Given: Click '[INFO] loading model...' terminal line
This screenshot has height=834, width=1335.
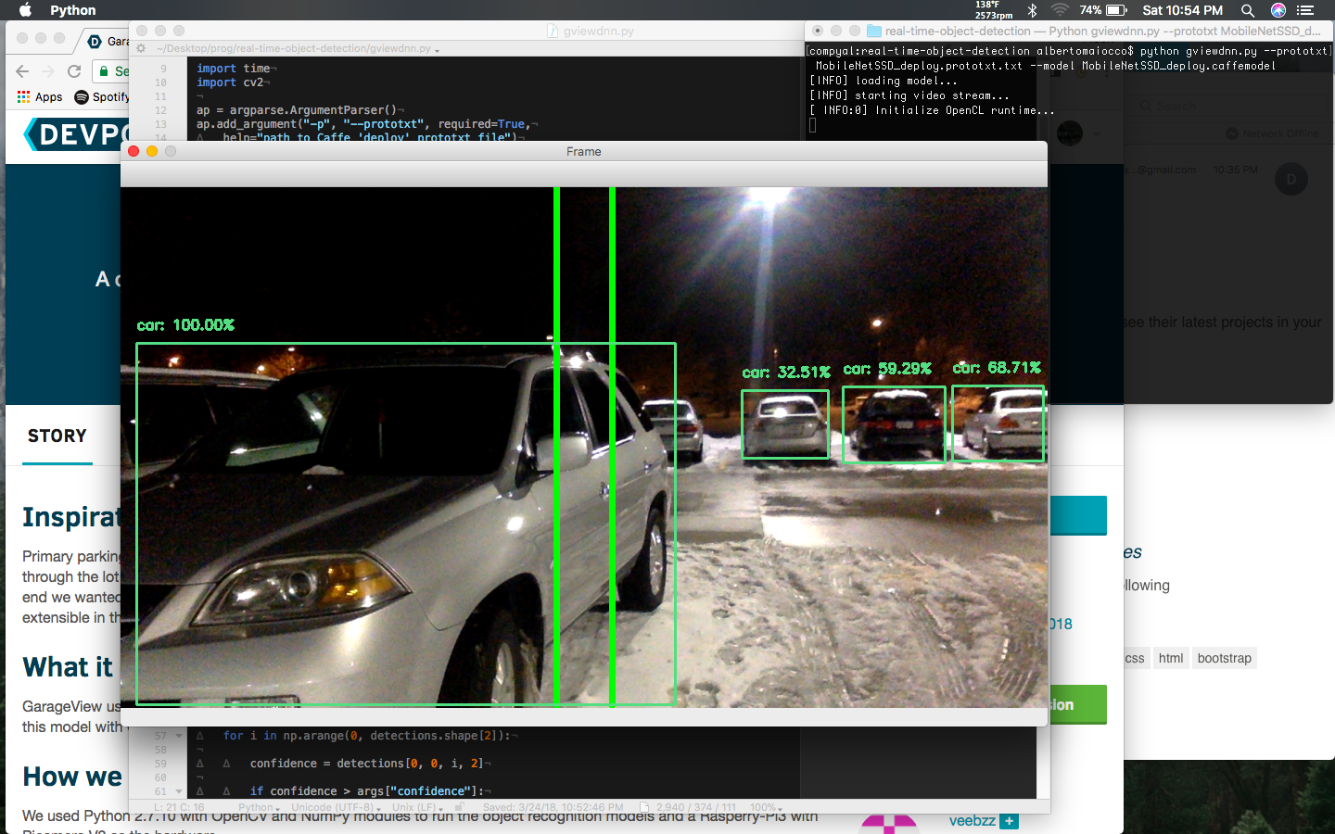Looking at the screenshot, I should (x=884, y=81).
